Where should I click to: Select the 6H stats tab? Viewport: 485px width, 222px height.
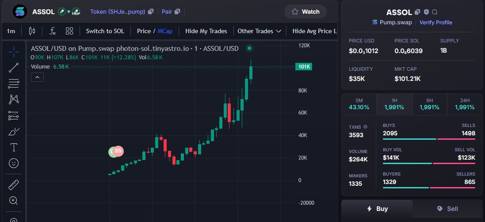pyautogui.click(x=430, y=104)
